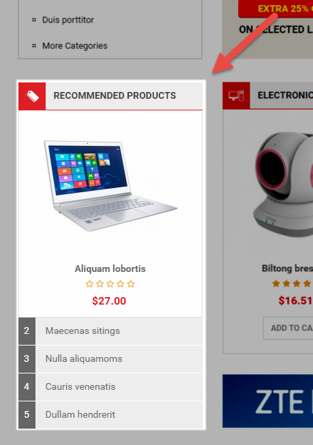Screen dimensions: 313x445
Task: Click Biltong product's first filled star
Action: pos(275,283)
